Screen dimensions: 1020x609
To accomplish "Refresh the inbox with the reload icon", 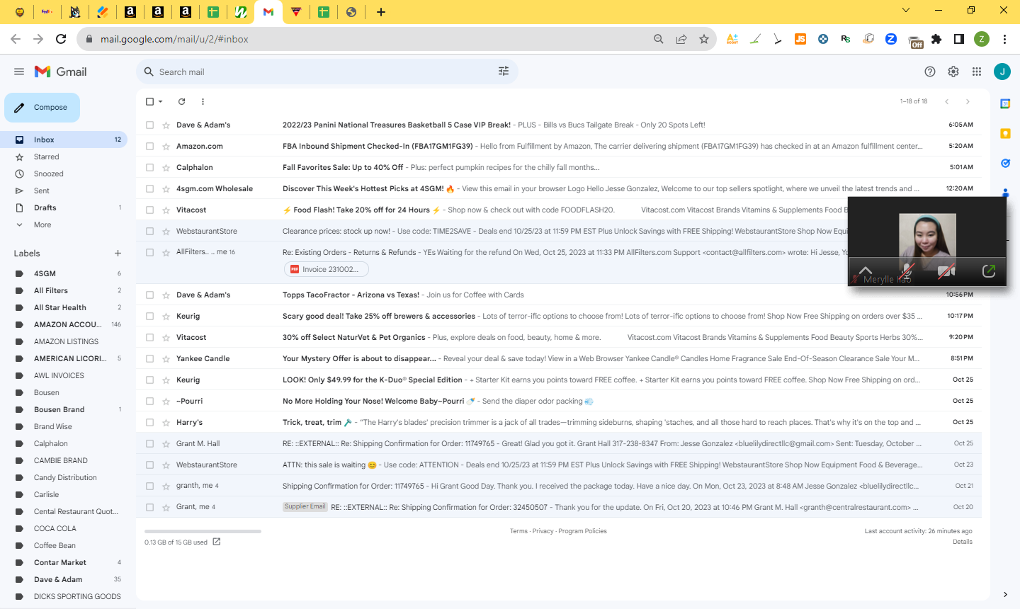I will tap(181, 101).
